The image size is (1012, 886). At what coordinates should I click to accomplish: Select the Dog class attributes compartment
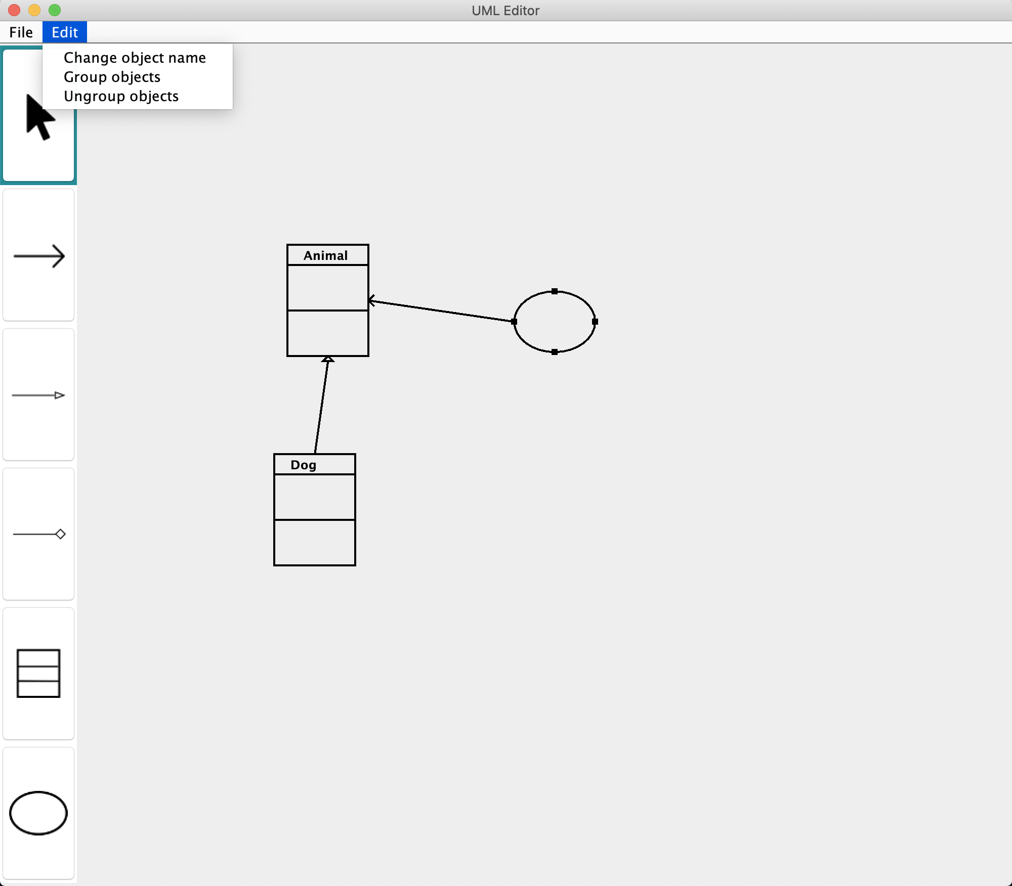315,497
